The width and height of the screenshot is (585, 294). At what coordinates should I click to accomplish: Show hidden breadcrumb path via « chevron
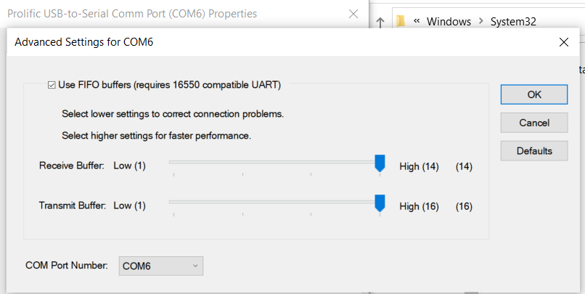tap(417, 21)
